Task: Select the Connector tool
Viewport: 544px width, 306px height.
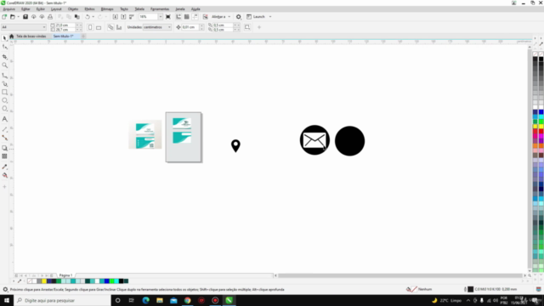Action: [4, 138]
